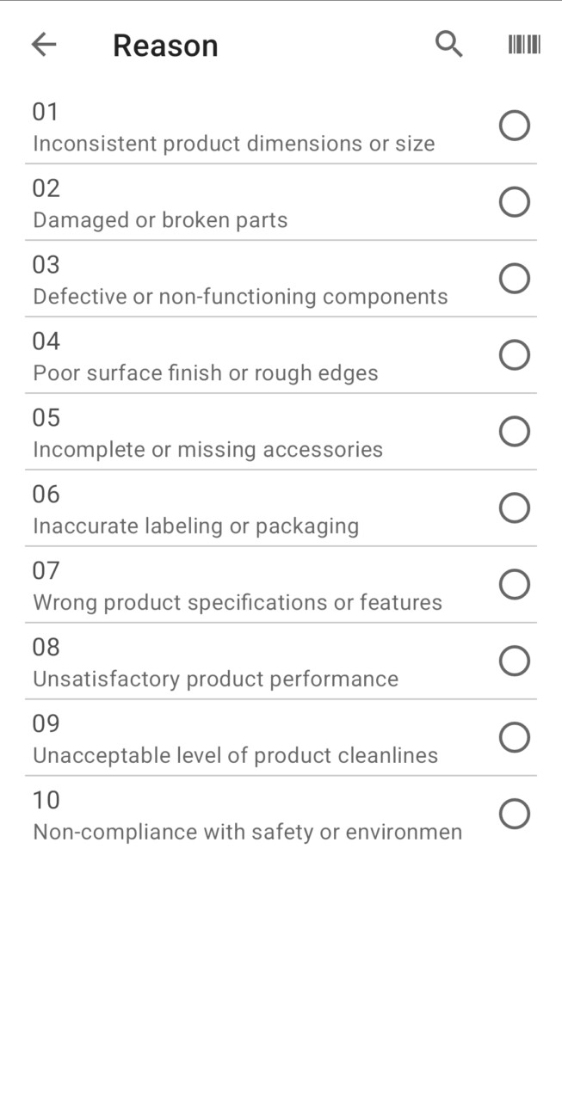
Task: Pick radio for Unacceptable level of cleanliness
Action: pyautogui.click(x=514, y=738)
